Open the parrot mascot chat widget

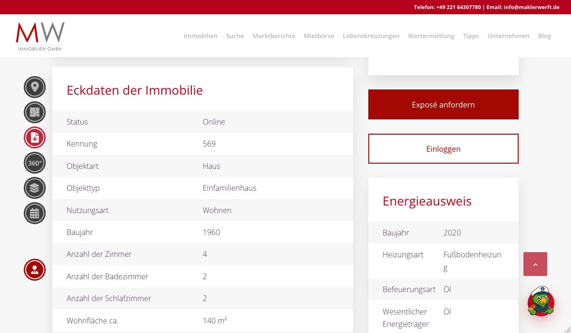point(541,301)
